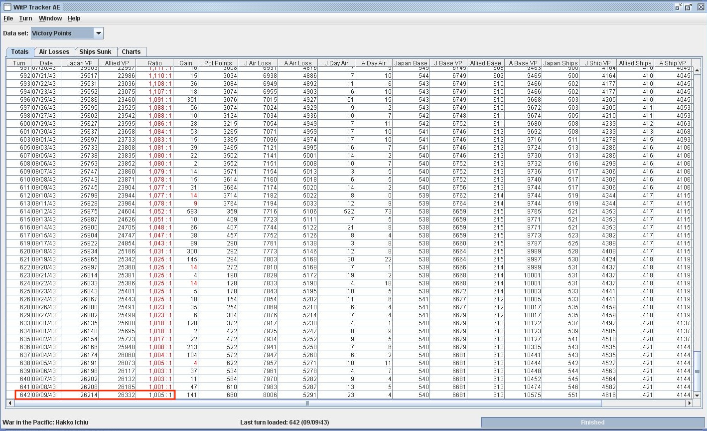Open the Ships Sunk tab
The width and height of the screenshot is (707, 431).
click(x=96, y=51)
